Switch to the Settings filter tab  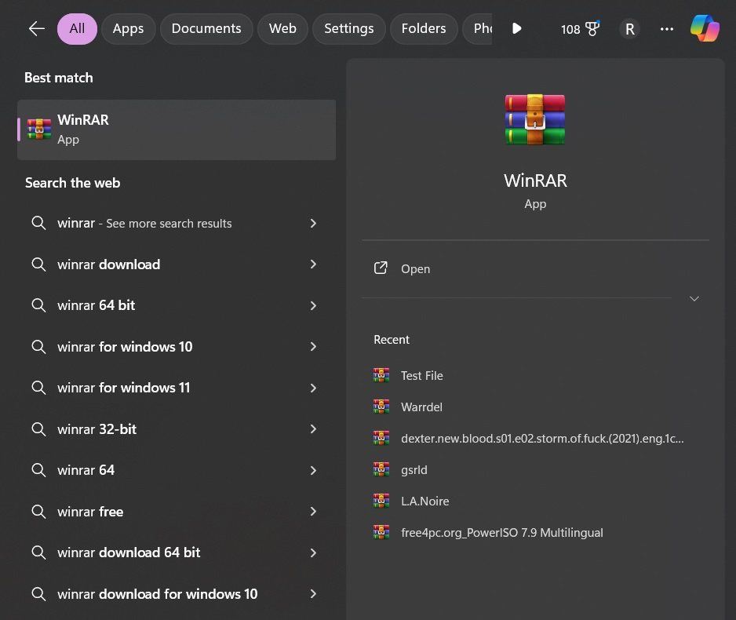point(348,28)
